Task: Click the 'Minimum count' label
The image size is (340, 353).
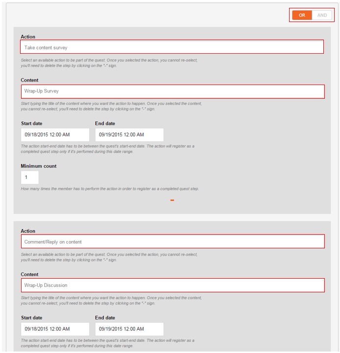Action: click(x=39, y=166)
